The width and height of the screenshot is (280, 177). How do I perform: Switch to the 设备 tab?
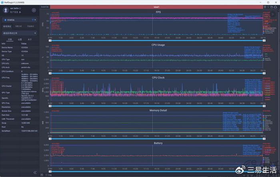pos(10,39)
